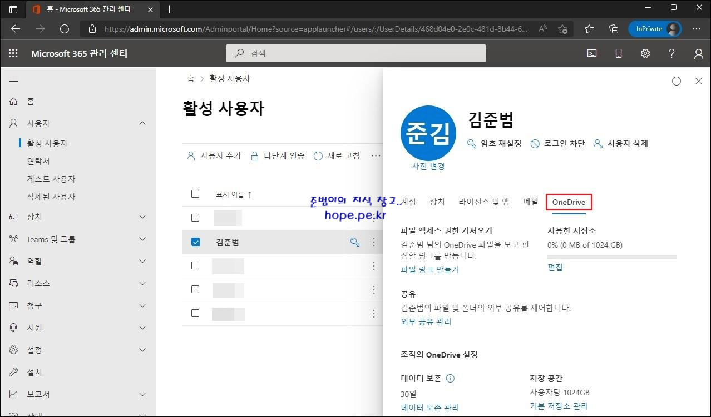Viewport: 711px width, 417px height.
Task: Add page to favorites icon
Action: [562, 29]
